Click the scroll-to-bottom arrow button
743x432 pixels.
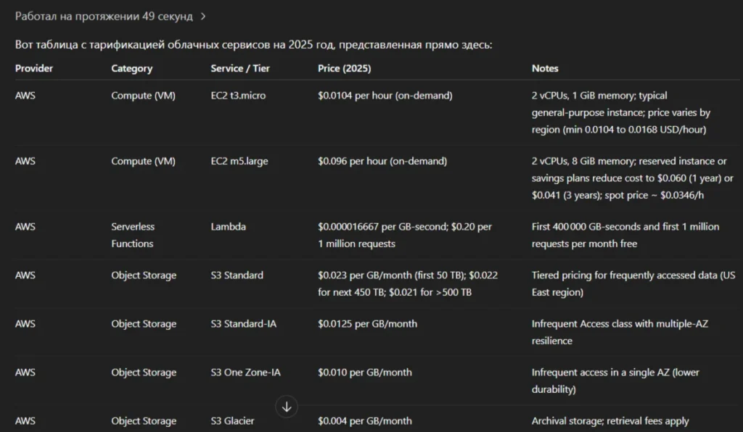coord(287,407)
